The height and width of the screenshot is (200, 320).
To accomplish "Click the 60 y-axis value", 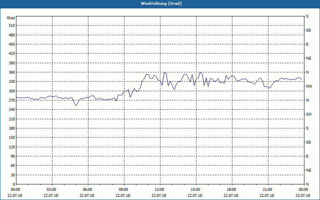I will click(x=13, y=166).
